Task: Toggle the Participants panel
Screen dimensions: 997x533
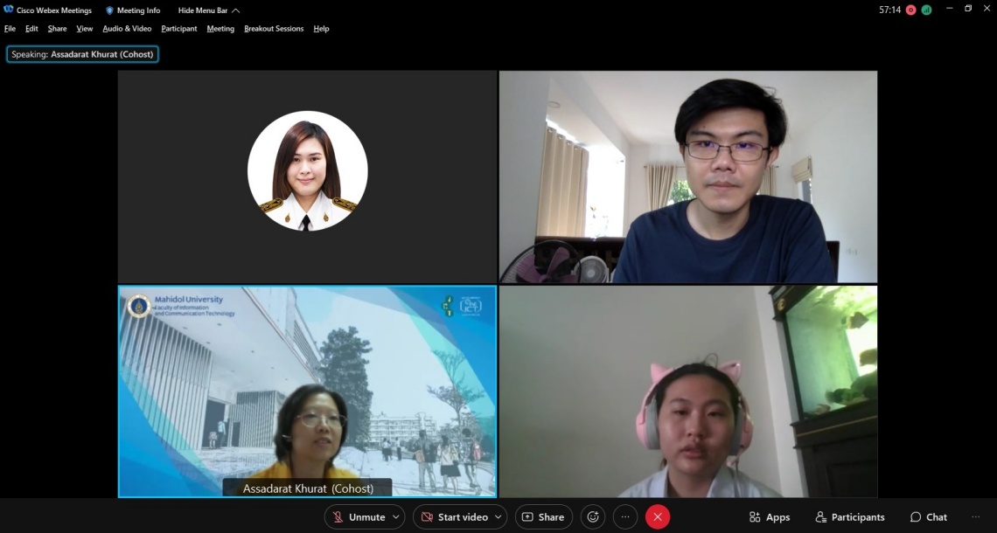Action: click(849, 517)
